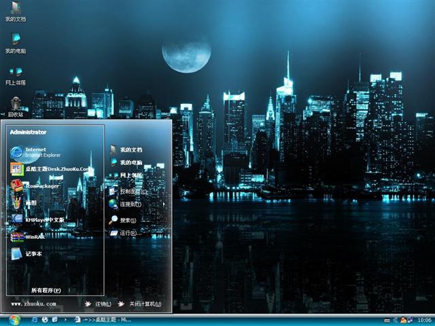Select 搜索(S) in the start menu

(128, 220)
